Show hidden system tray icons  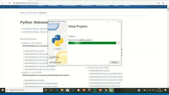tap(142, 90)
